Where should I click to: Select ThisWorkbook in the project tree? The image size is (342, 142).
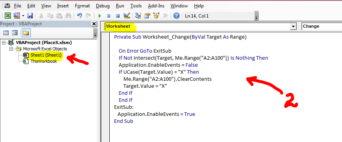[44, 61]
